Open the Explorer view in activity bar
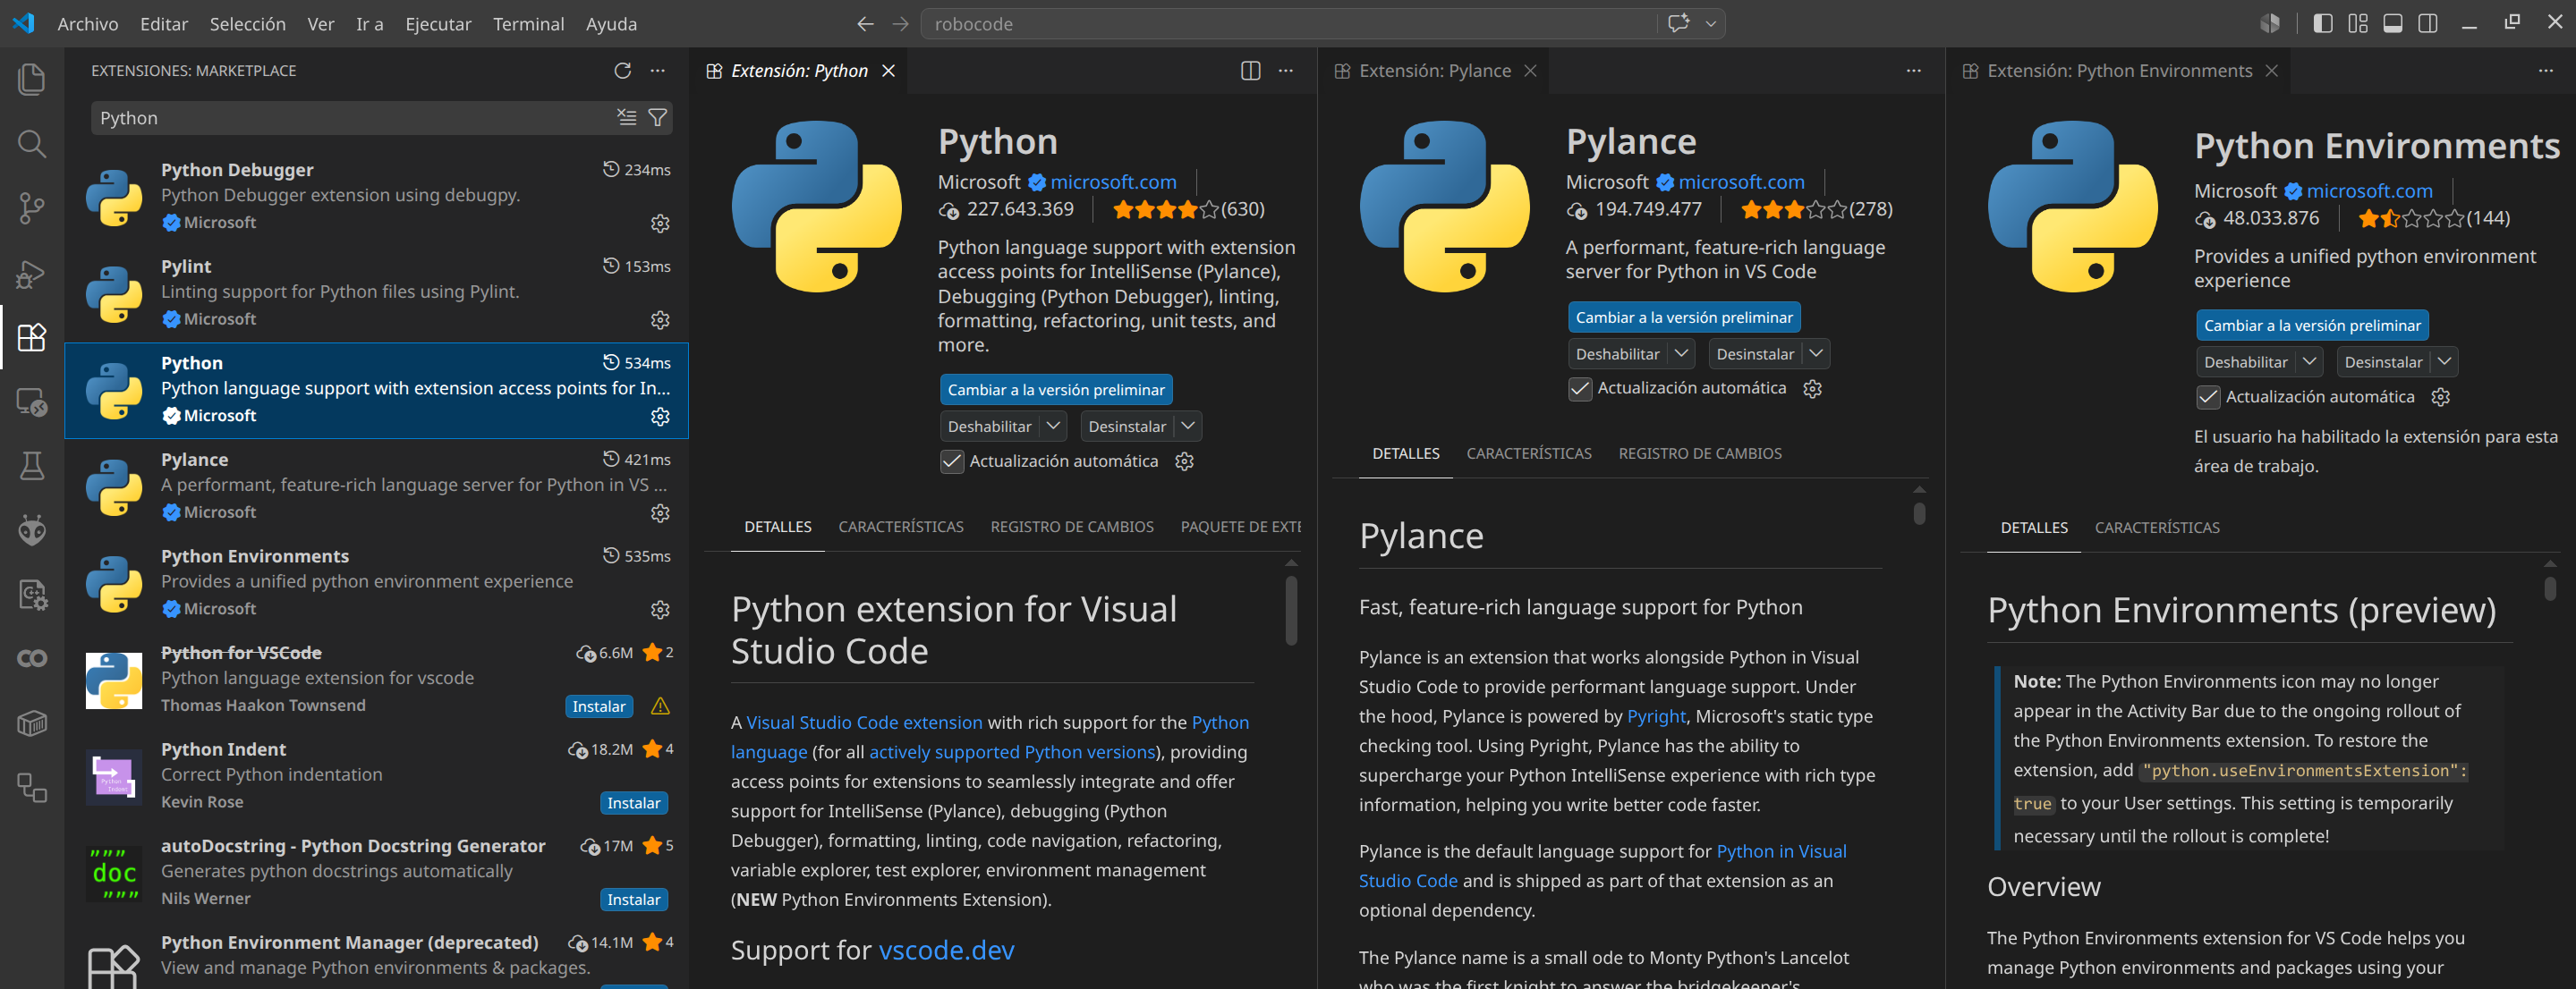Viewport: 2576px width, 989px height. tap(32, 79)
